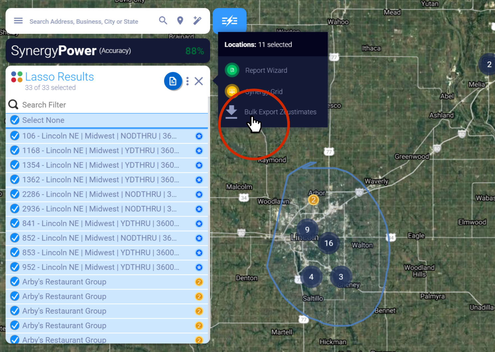Click star icon on 1362 - Lincoln row
The image size is (495, 352).
(x=199, y=180)
